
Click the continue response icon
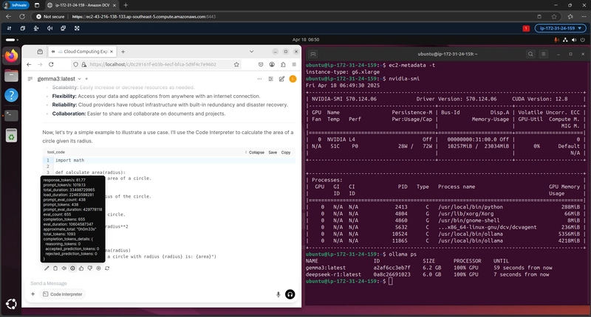[98, 268]
